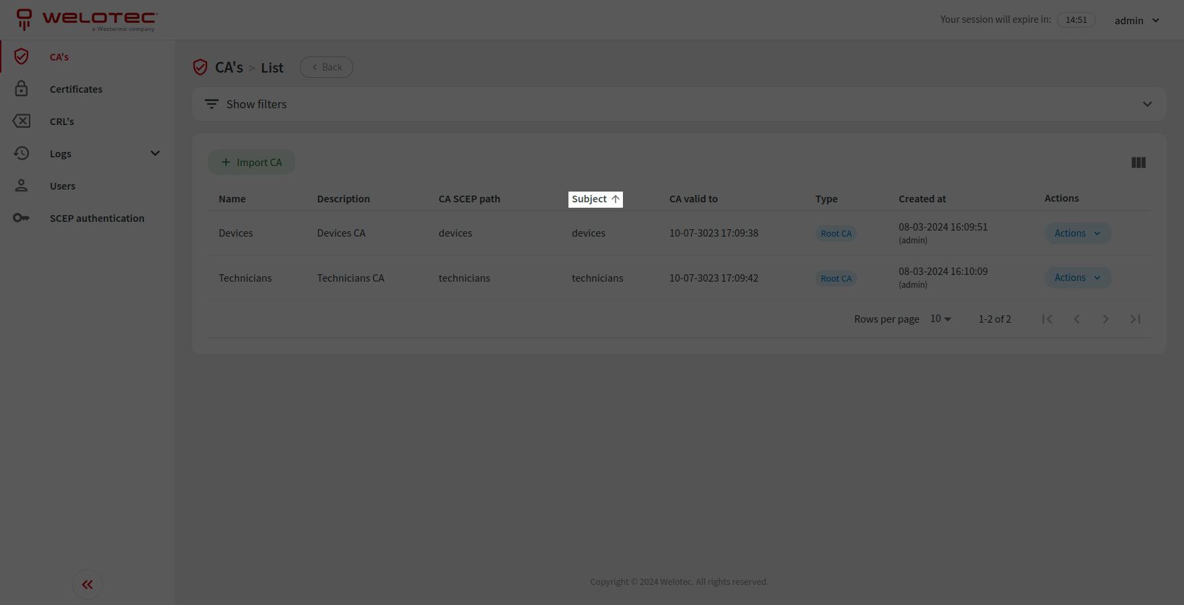The height and width of the screenshot is (605, 1184).
Task: Open the admin user menu
Action: [1136, 20]
